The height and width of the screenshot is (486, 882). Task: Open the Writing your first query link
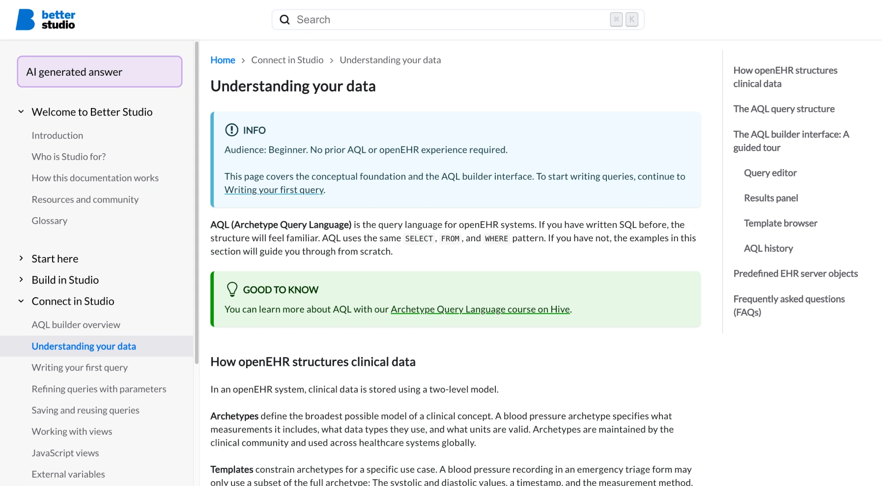pyautogui.click(x=274, y=190)
